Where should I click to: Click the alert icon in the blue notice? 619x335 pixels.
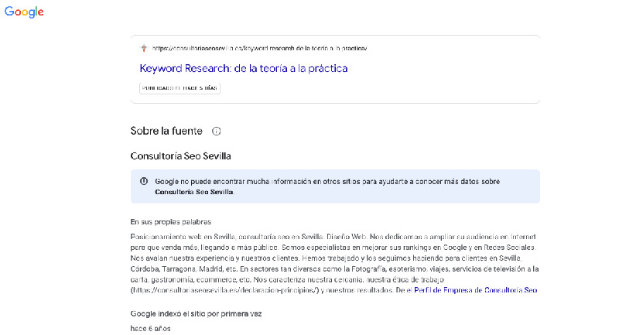click(x=144, y=181)
